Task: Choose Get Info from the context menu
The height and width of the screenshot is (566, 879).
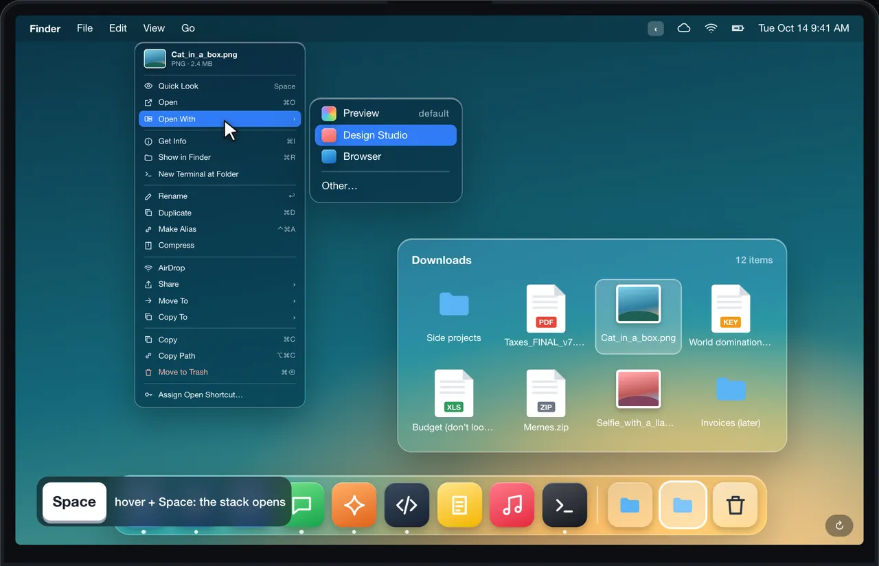Action: coord(220,141)
